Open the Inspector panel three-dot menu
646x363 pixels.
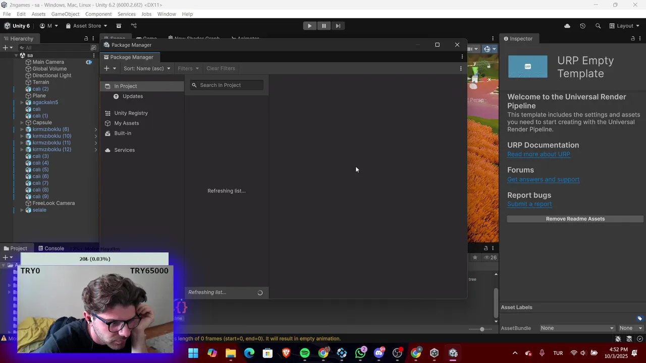tap(640, 39)
